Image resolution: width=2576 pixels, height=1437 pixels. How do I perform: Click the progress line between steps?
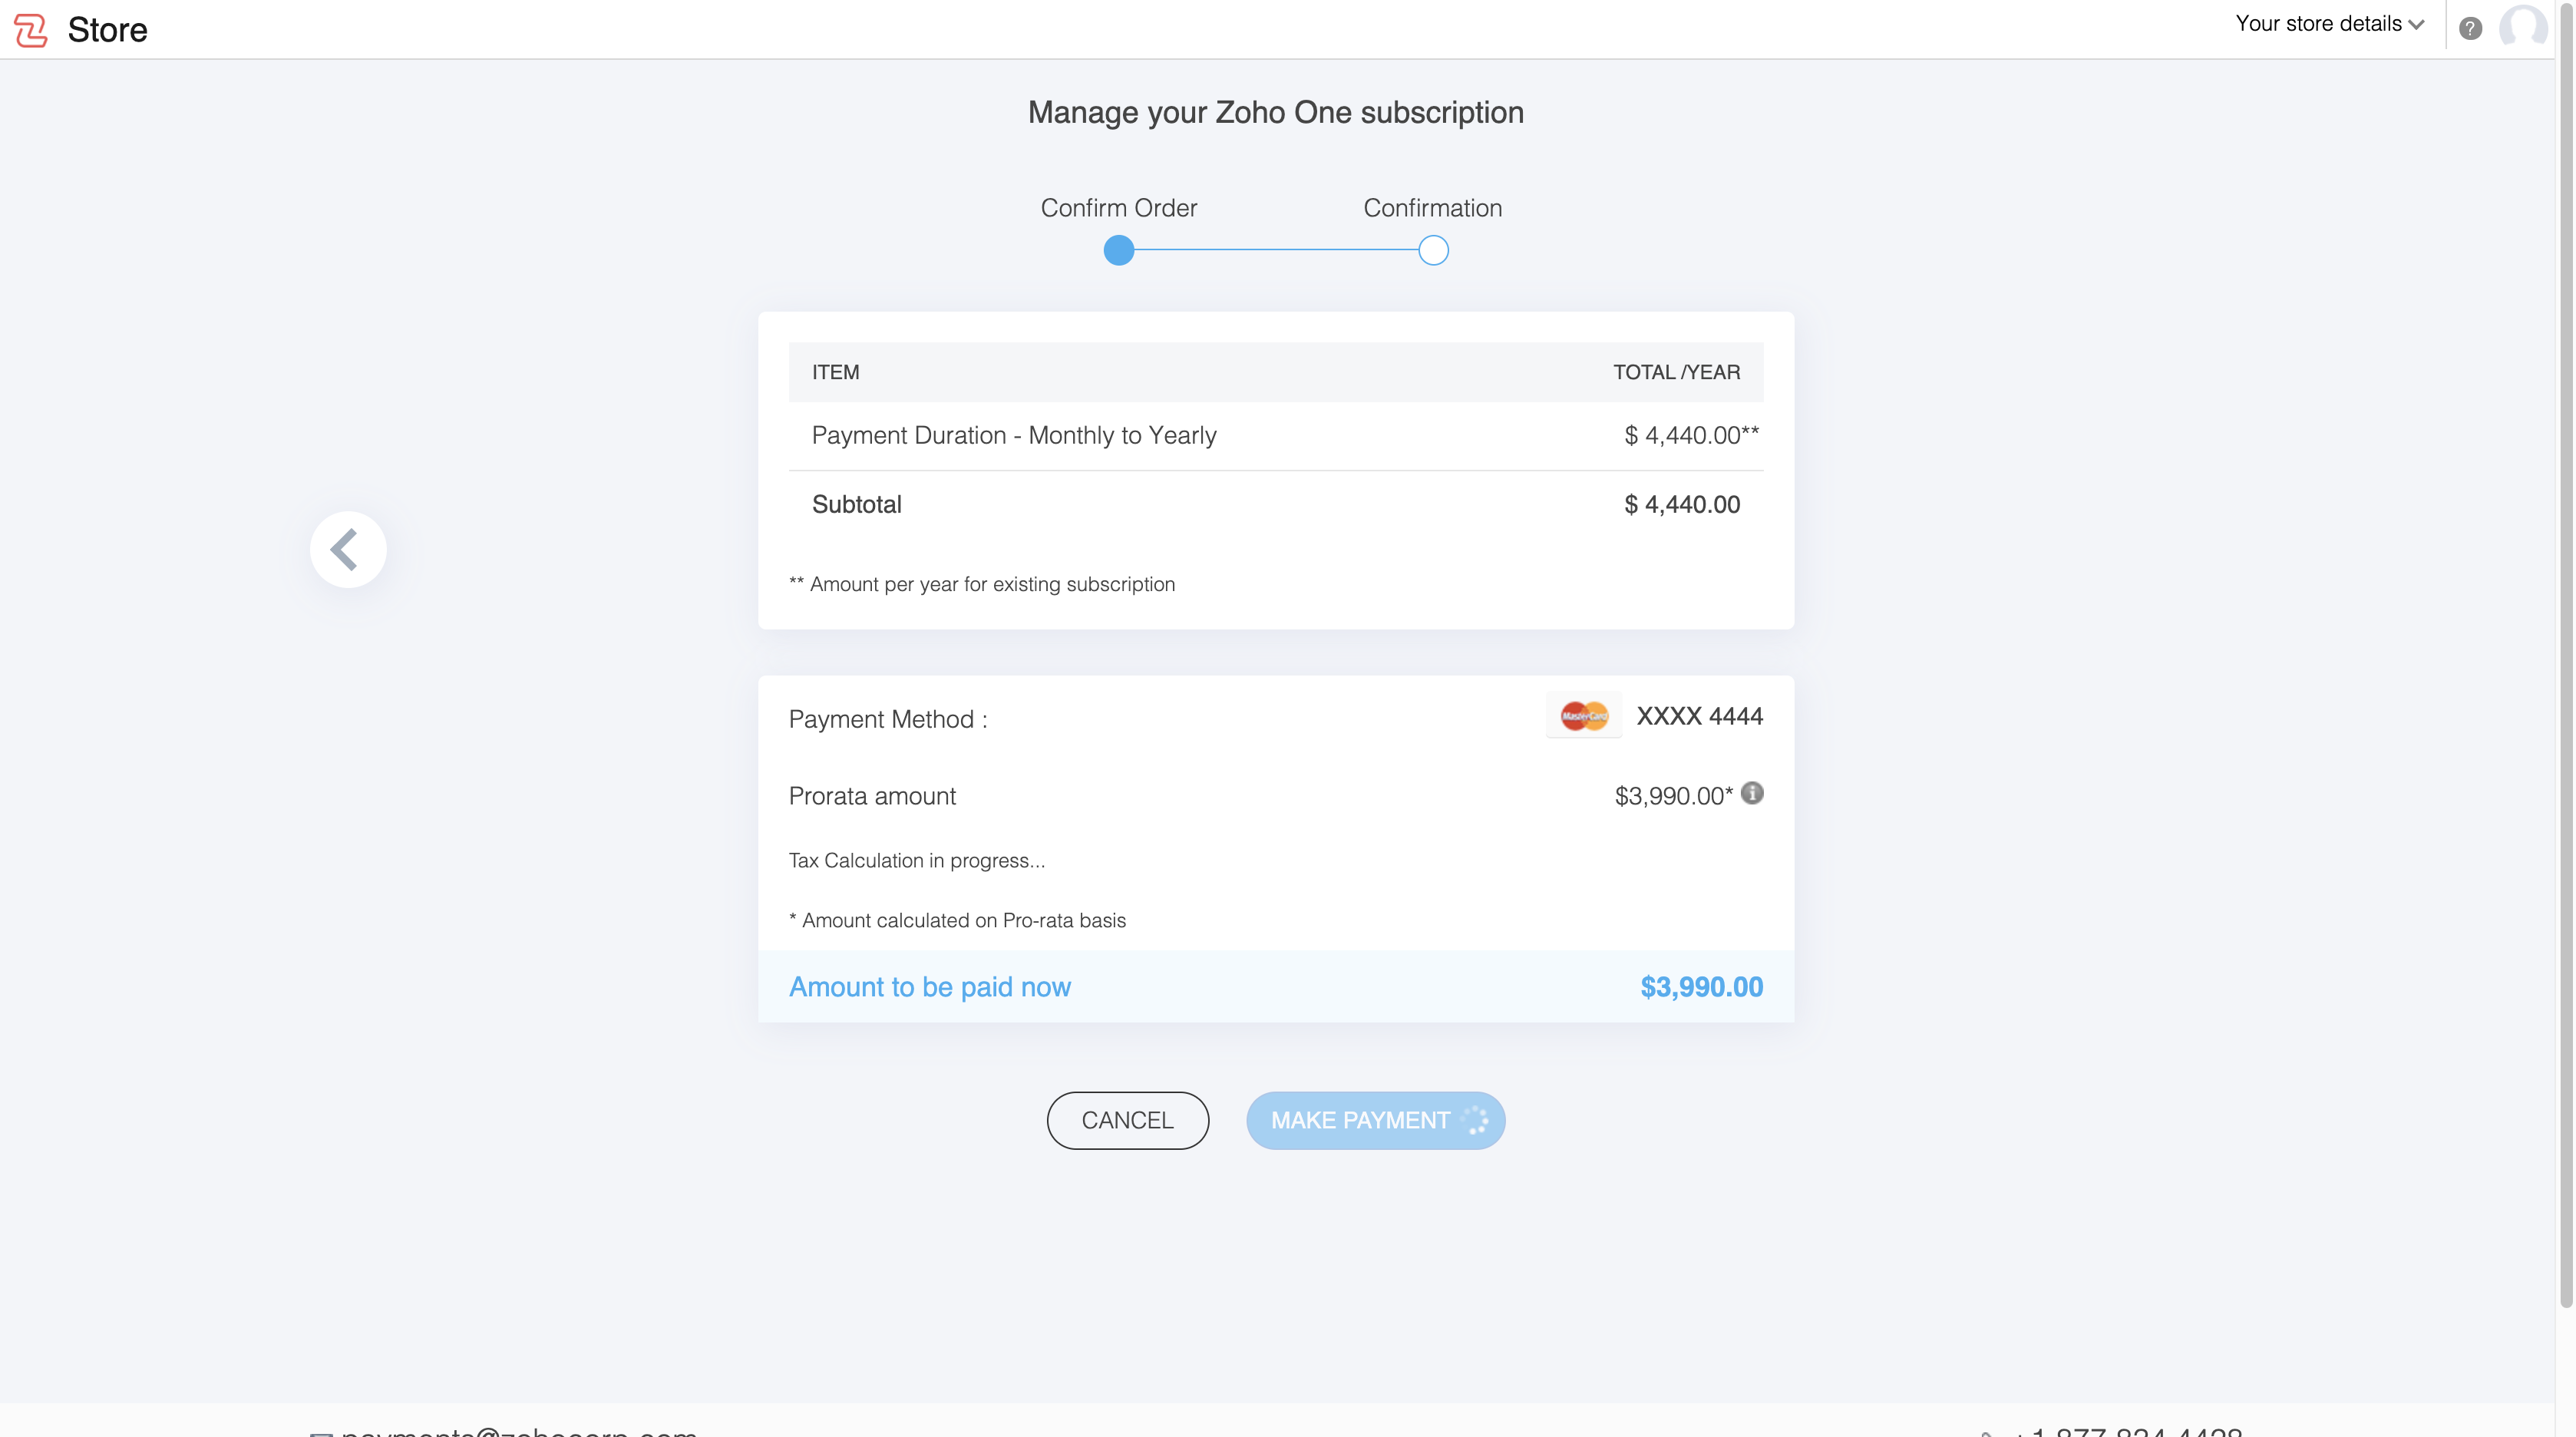1276,250
